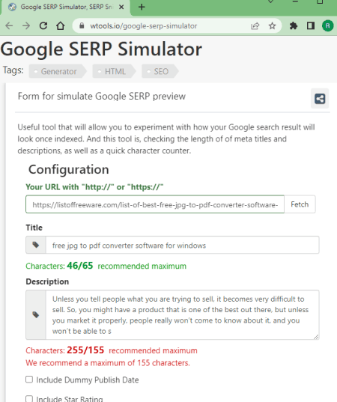Bookmark this page with star icon
This screenshot has height=402, width=337.
[272, 25]
